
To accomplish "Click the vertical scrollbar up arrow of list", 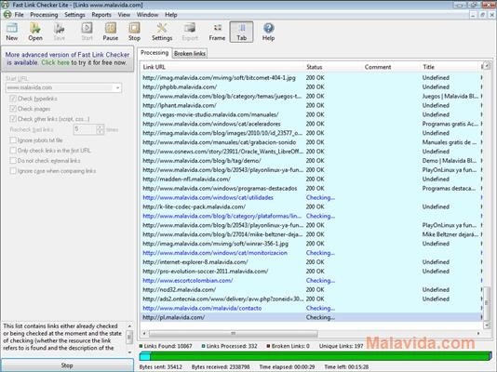I will point(487,66).
